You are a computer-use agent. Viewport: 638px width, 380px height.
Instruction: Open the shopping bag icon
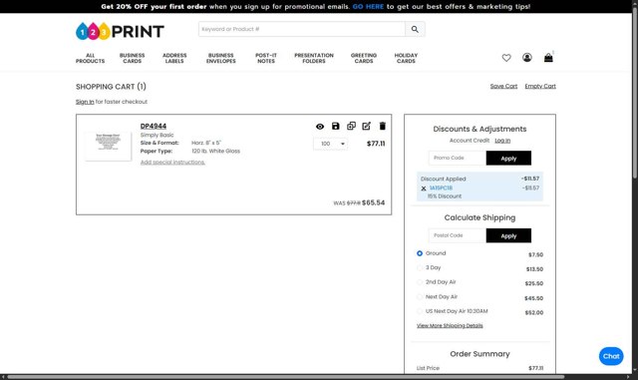(x=548, y=58)
